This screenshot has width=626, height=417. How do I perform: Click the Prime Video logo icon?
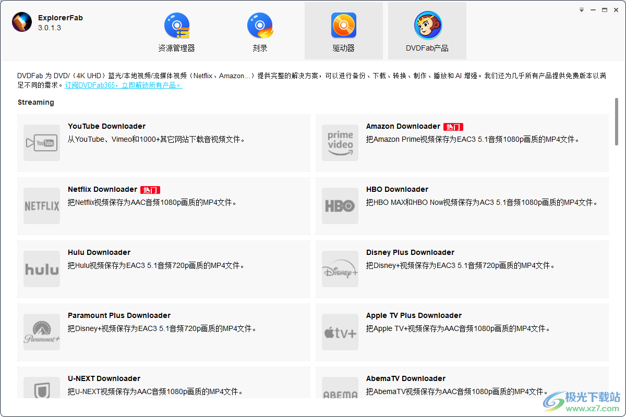[340, 143]
